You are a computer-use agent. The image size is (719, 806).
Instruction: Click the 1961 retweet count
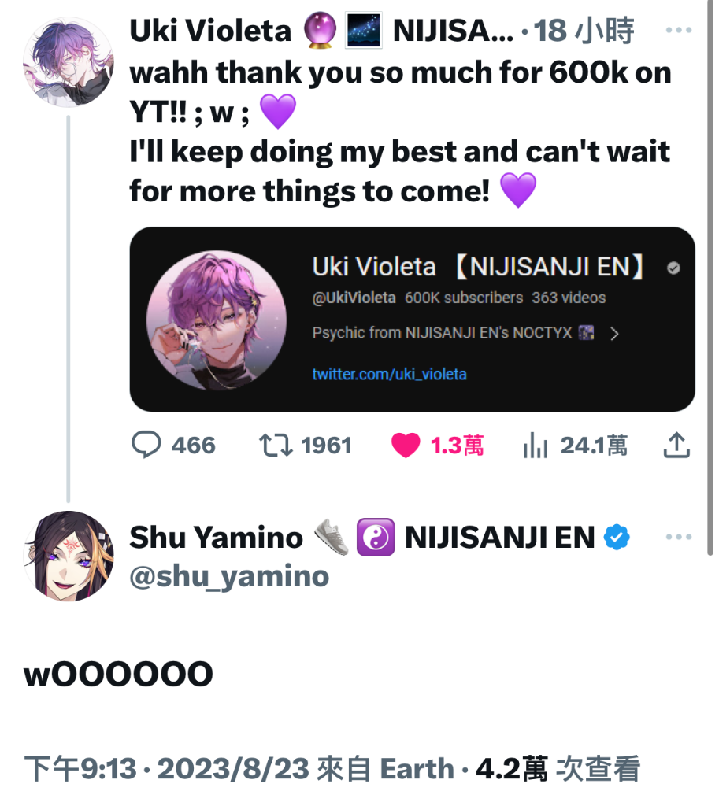point(327,446)
